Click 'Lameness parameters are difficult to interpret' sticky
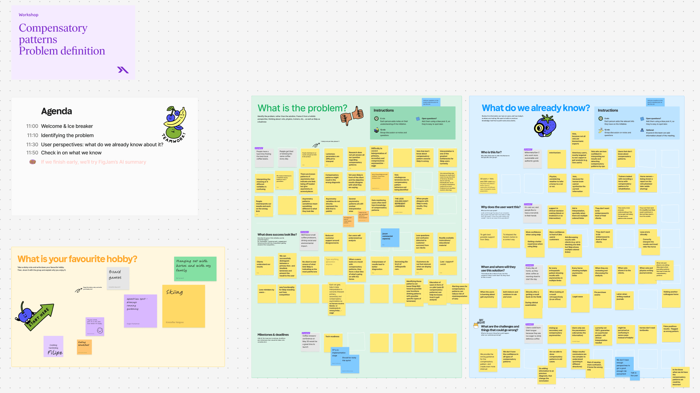700x393 pixels. click(333, 158)
